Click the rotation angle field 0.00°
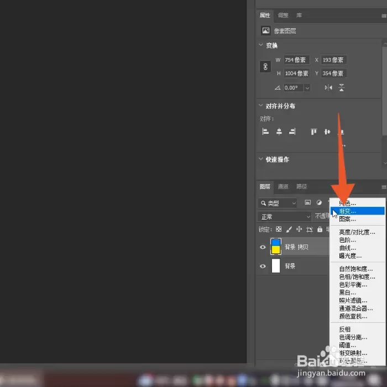Image resolution: width=387 pixels, height=387 pixels. pos(294,88)
